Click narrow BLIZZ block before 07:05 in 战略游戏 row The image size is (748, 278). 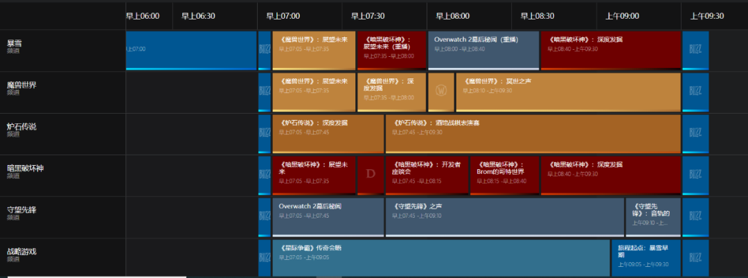265,258
